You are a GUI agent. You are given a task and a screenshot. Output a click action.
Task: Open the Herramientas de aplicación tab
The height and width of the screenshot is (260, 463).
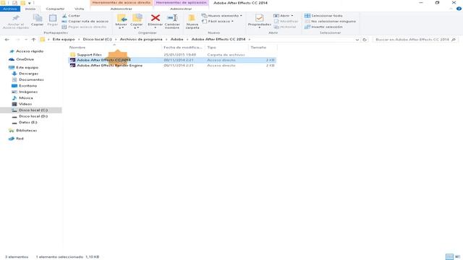tap(181, 3)
